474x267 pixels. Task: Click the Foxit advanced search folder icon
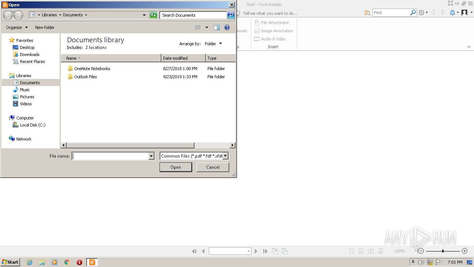[367, 13]
